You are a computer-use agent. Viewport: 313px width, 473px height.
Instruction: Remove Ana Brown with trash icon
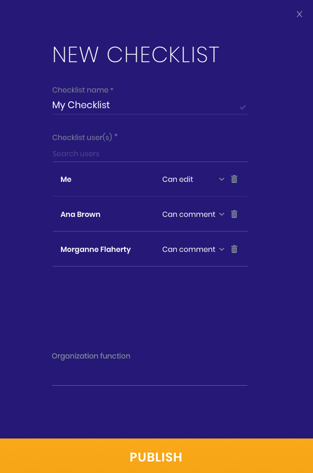click(234, 214)
